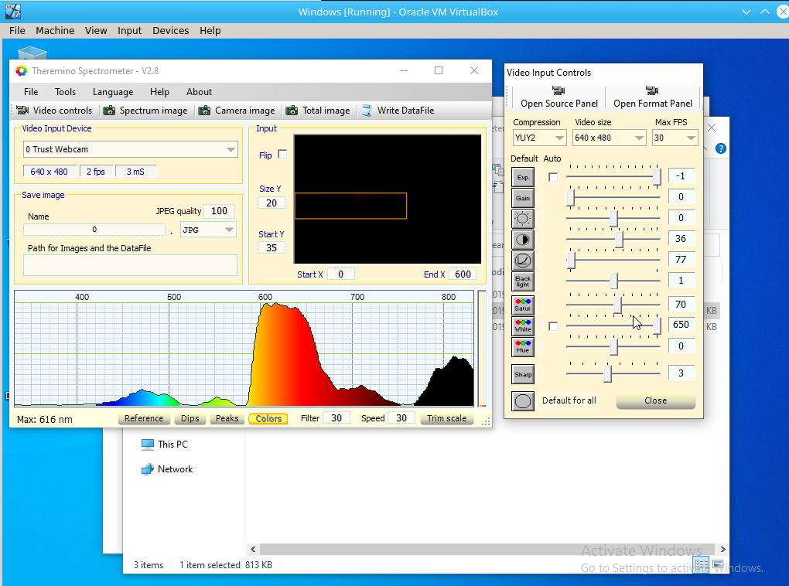Click the blue help icon in background window
The height and width of the screenshot is (586, 789).
pyautogui.click(x=721, y=148)
